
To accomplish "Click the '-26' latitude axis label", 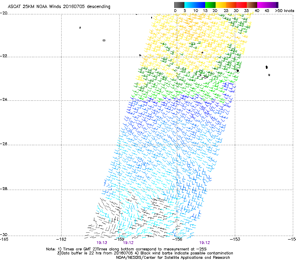I will tap(4, 144).
